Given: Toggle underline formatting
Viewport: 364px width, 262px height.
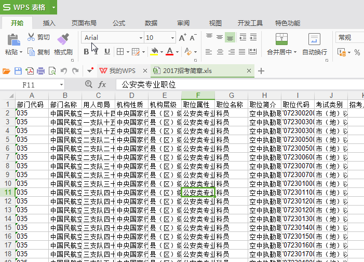Looking at the screenshot, I should tap(107, 52).
